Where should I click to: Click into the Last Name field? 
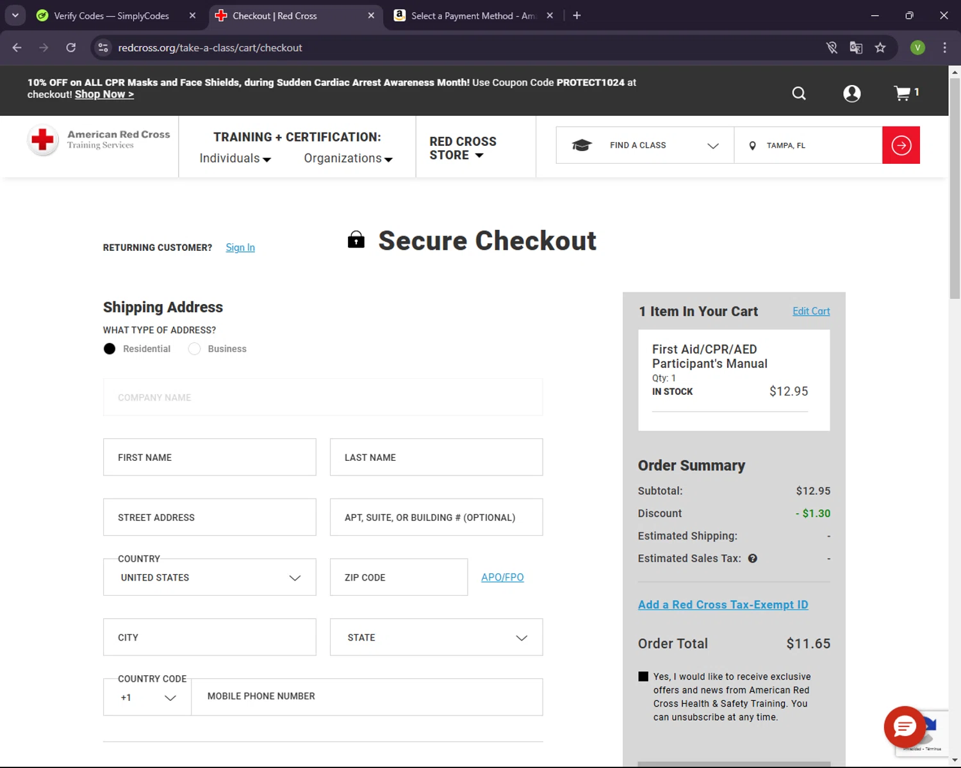pyautogui.click(x=436, y=457)
